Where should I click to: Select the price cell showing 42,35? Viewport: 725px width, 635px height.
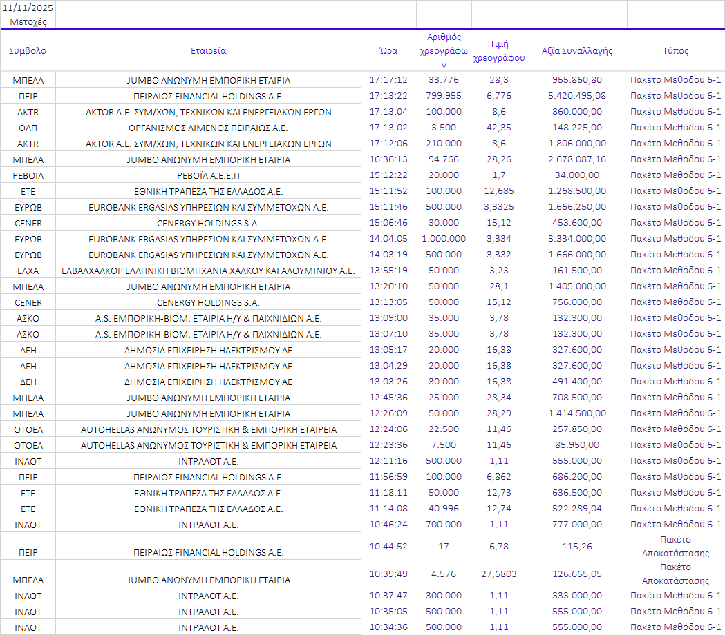point(499,128)
